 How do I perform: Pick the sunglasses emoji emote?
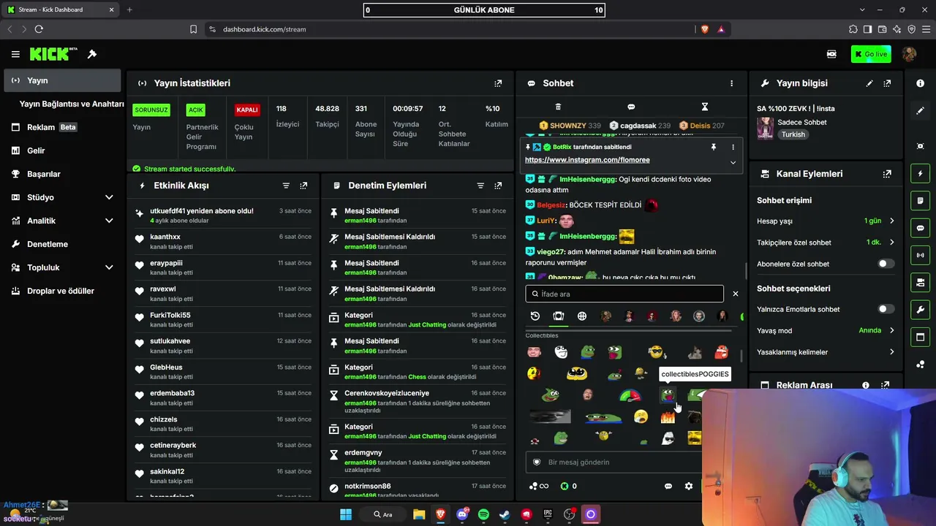[x=656, y=353]
